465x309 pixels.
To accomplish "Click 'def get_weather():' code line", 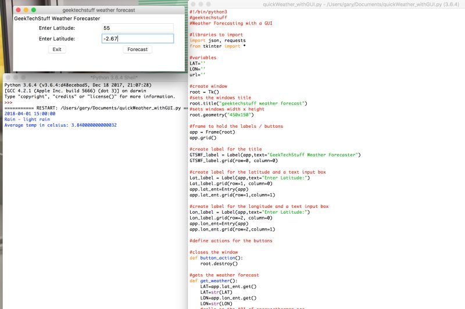I will [x=213, y=281].
